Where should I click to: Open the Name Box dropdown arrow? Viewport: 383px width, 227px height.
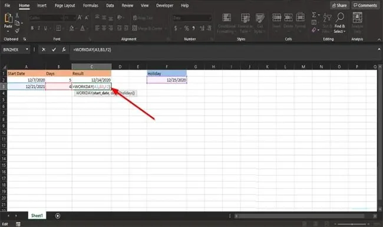point(27,50)
